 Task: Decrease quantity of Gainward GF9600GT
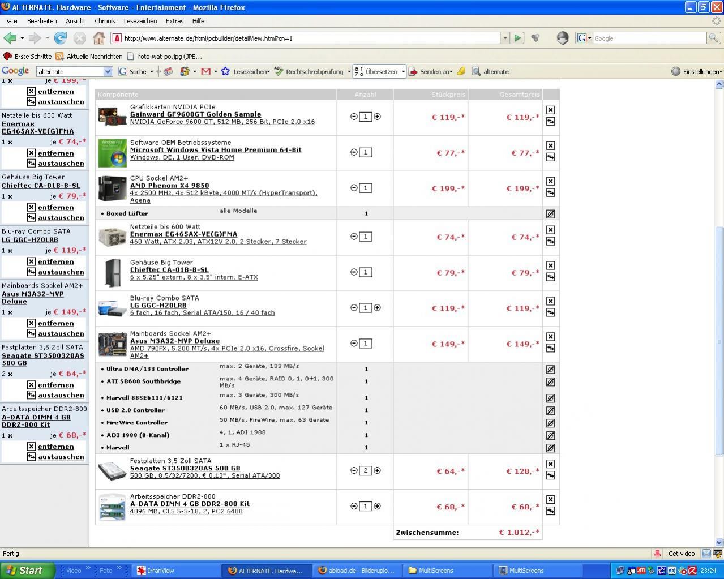[354, 117]
